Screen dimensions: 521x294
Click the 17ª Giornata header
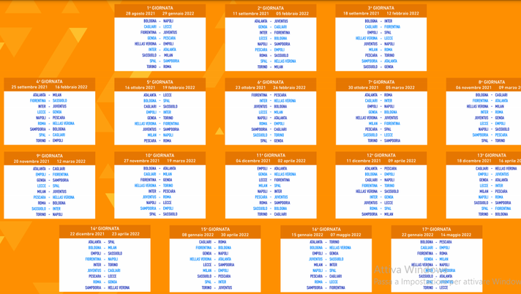pyautogui.click(x=436, y=229)
